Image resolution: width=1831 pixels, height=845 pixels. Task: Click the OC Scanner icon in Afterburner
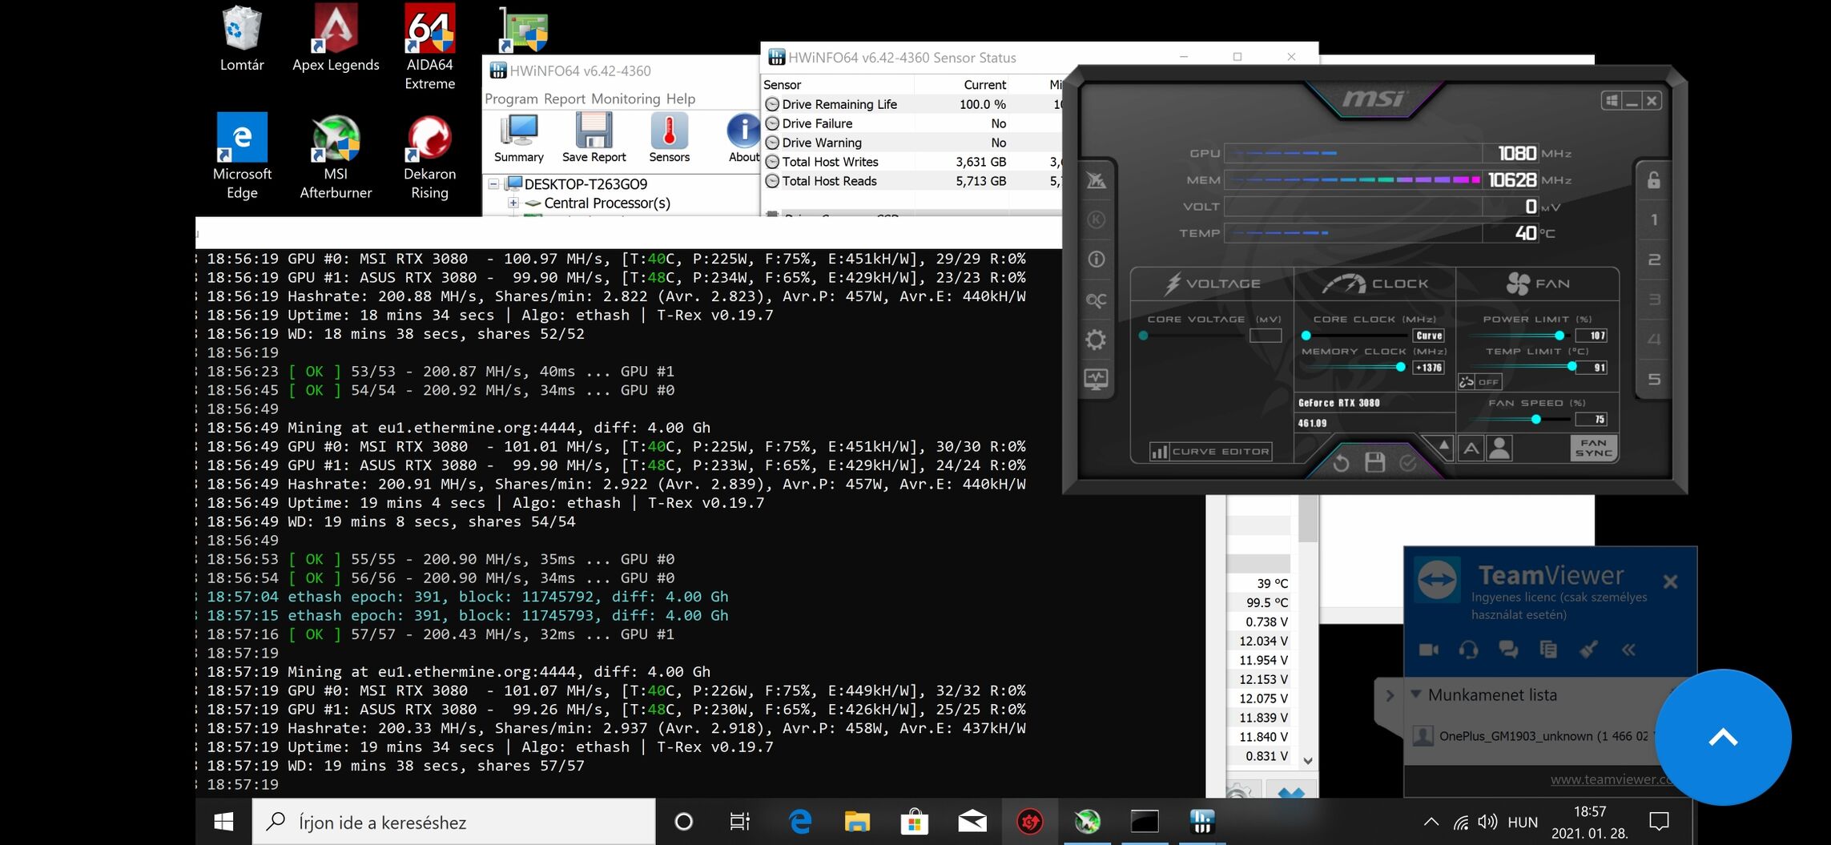(x=1096, y=300)
